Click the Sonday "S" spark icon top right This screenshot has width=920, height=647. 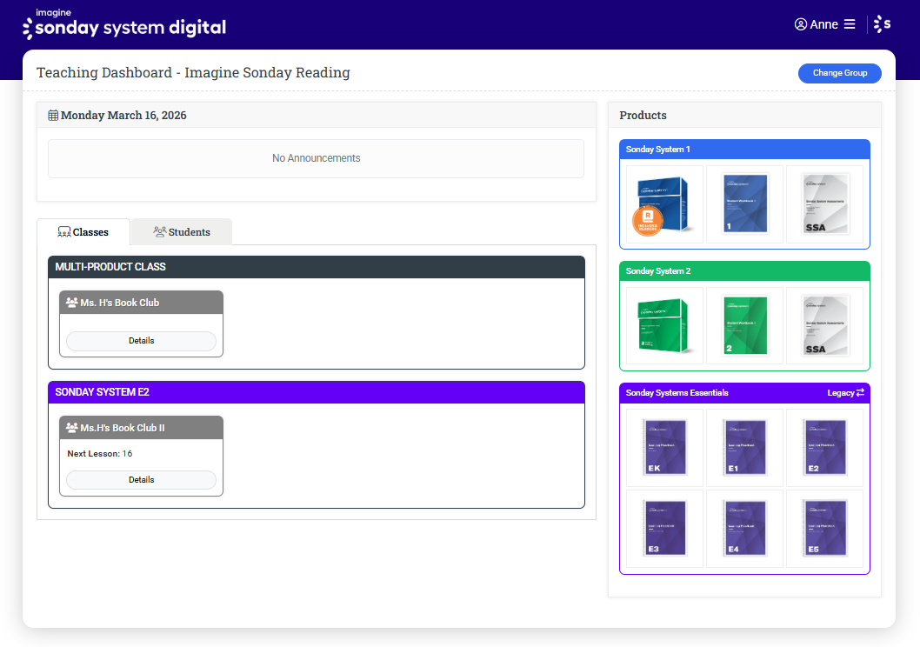point(882,23)
